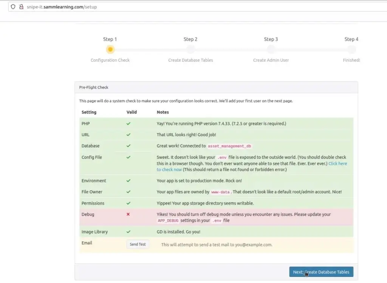Screen dimensions: 387x283
Task: Click Next: Create Database Tables button
Action: click(x=321, y=272)
